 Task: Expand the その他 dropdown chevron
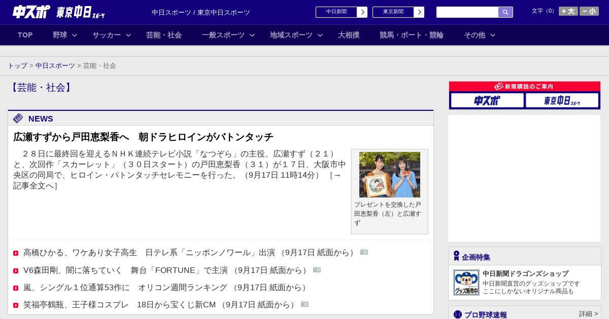(x=493, y=35)
